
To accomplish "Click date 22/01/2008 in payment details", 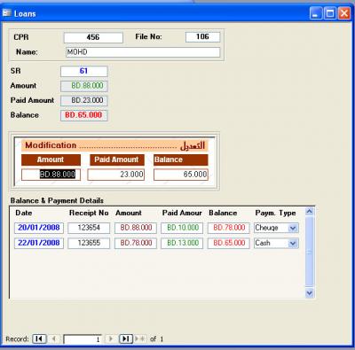I will [39, 244].
